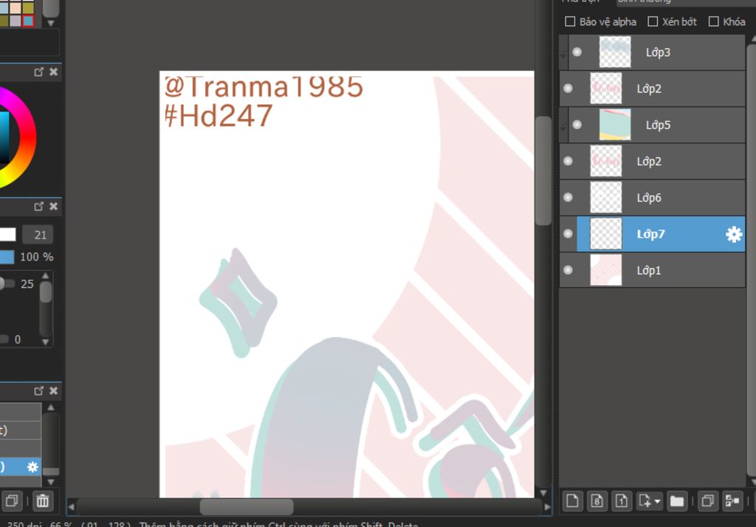Click the brush control scroll up arrow
The image size is (756, 527).
pyautogui.click(x=45, y=276)
